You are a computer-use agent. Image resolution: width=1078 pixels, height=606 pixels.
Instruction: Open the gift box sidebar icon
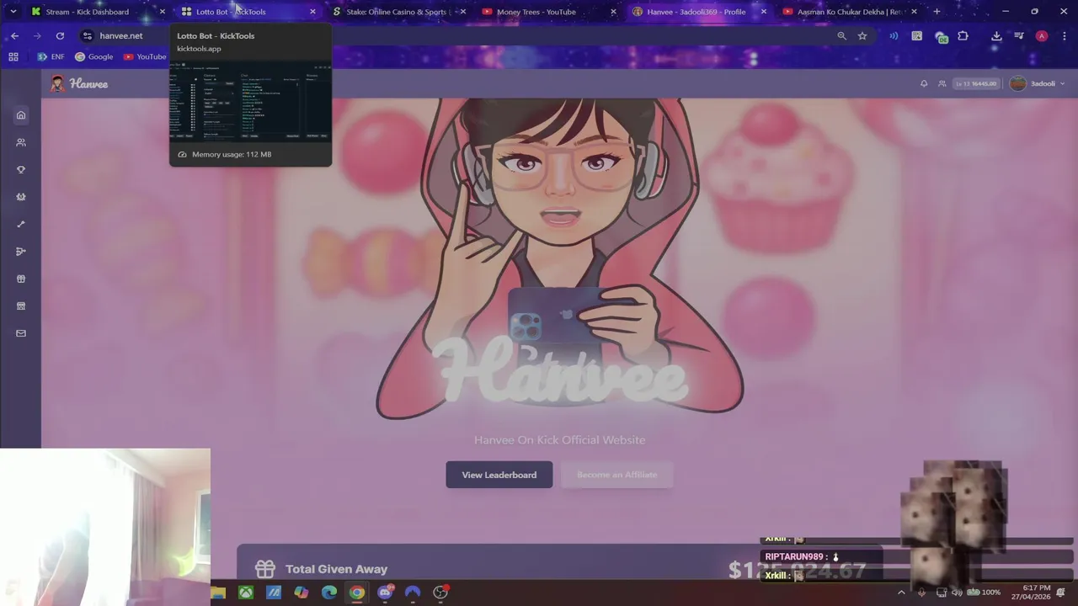(x=21, y=279)
